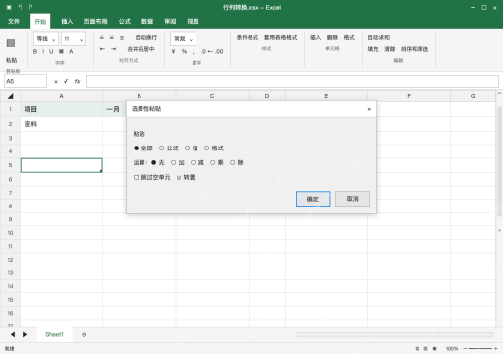Screen dimensions: 503x354
Task: Click the align left icon
Action: point(102,38)
